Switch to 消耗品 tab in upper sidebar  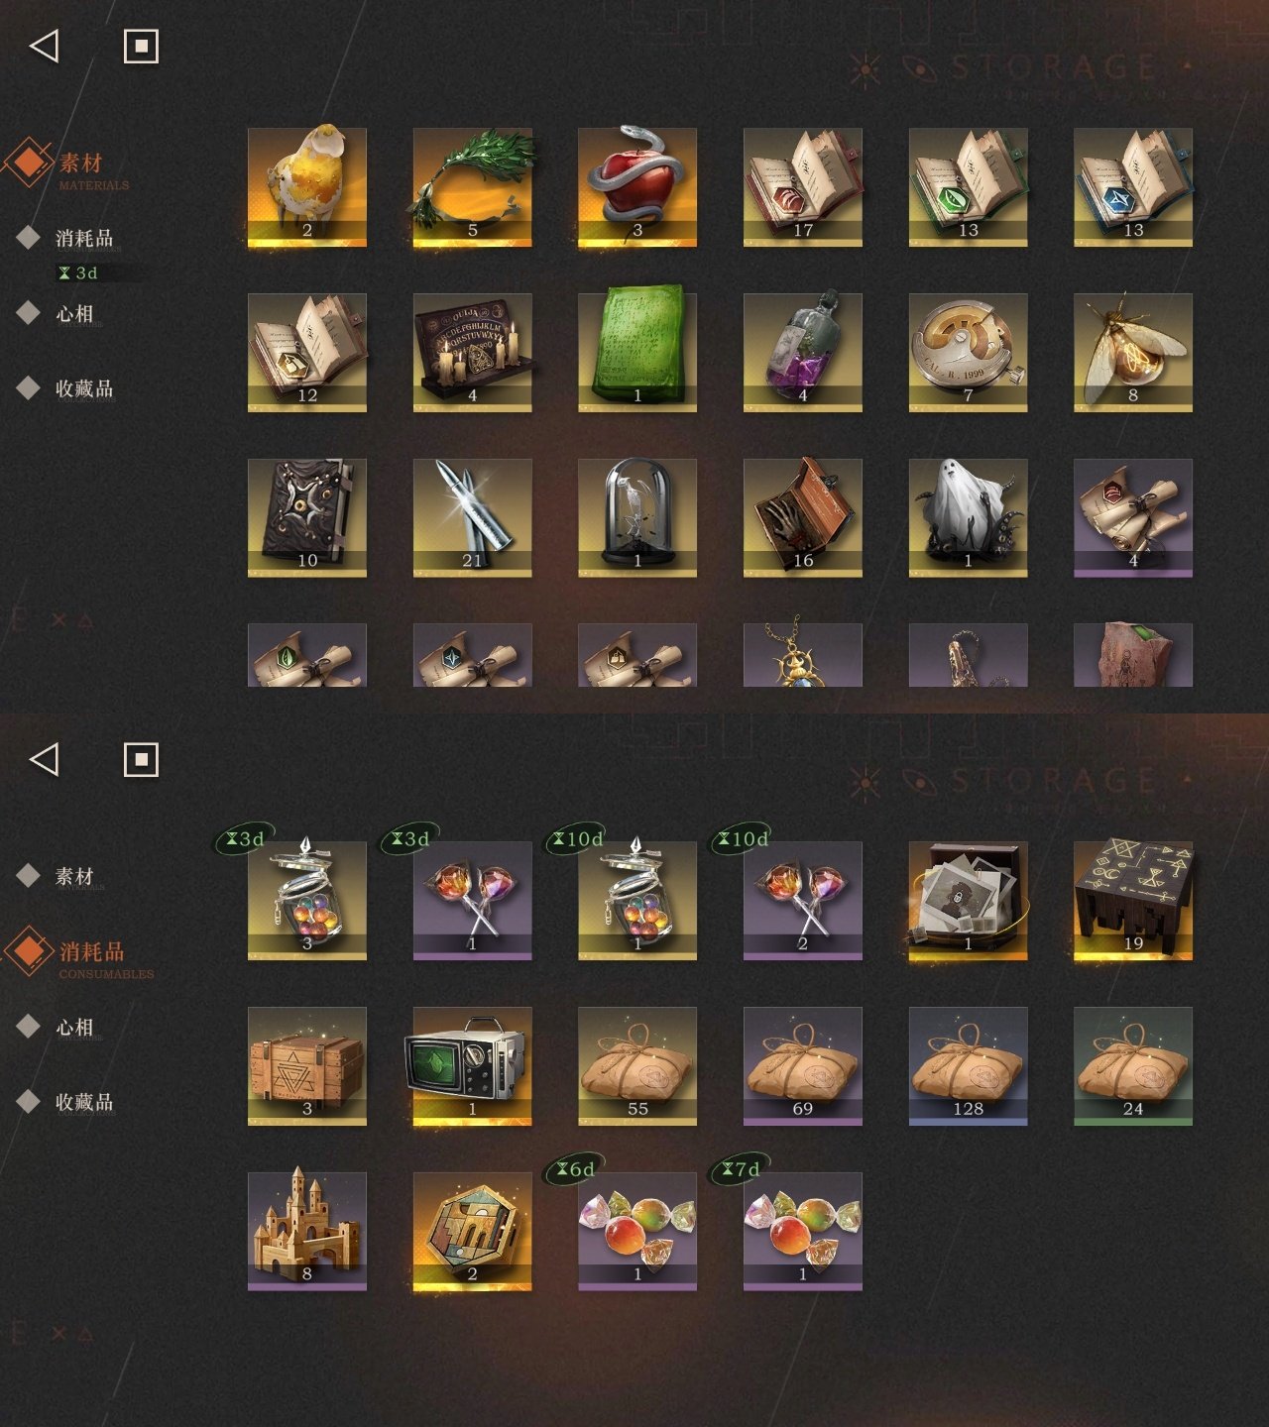pyautogui.click(x=84, y=238)
